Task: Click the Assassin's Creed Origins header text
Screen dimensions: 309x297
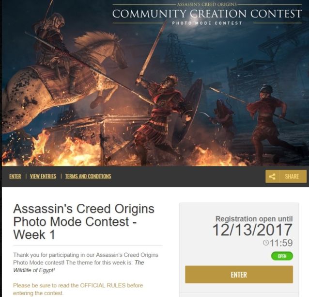Action: pyautogui.click(x=207, y=4)
